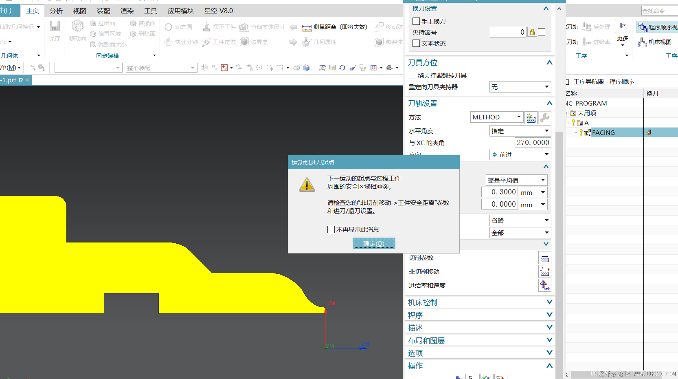The image size is (678, 379).
Task: Open the 变量平均值 dropdown
Action: [x=516, y=180]
